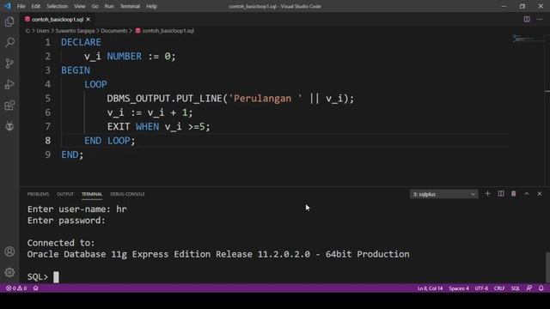
Task: Split the terminal panel
Action: (500, 194)
